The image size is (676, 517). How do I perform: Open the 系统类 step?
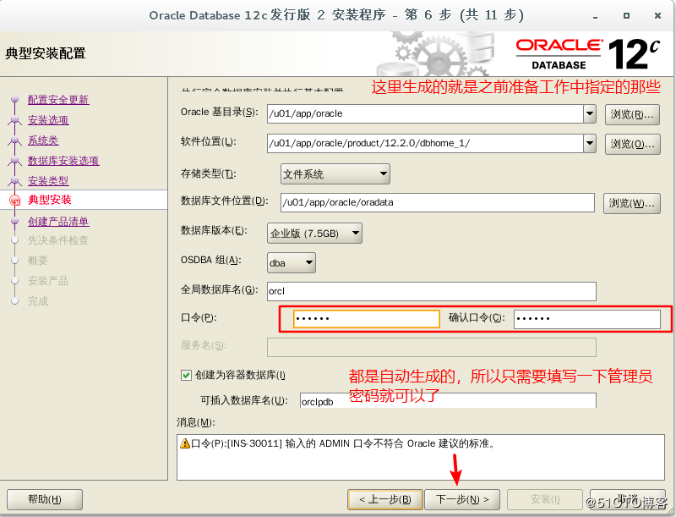(43, 140)
